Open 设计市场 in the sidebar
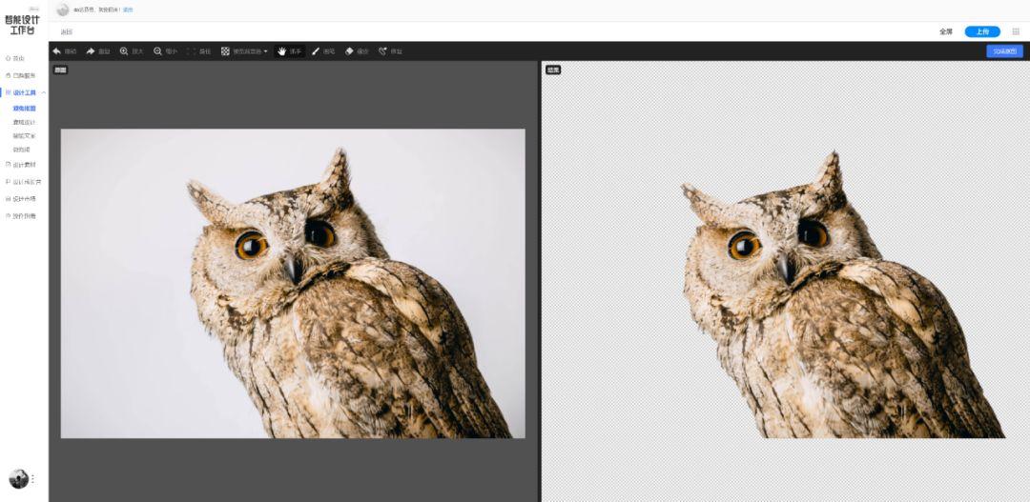1030x502 pixels. click(20, 199)
